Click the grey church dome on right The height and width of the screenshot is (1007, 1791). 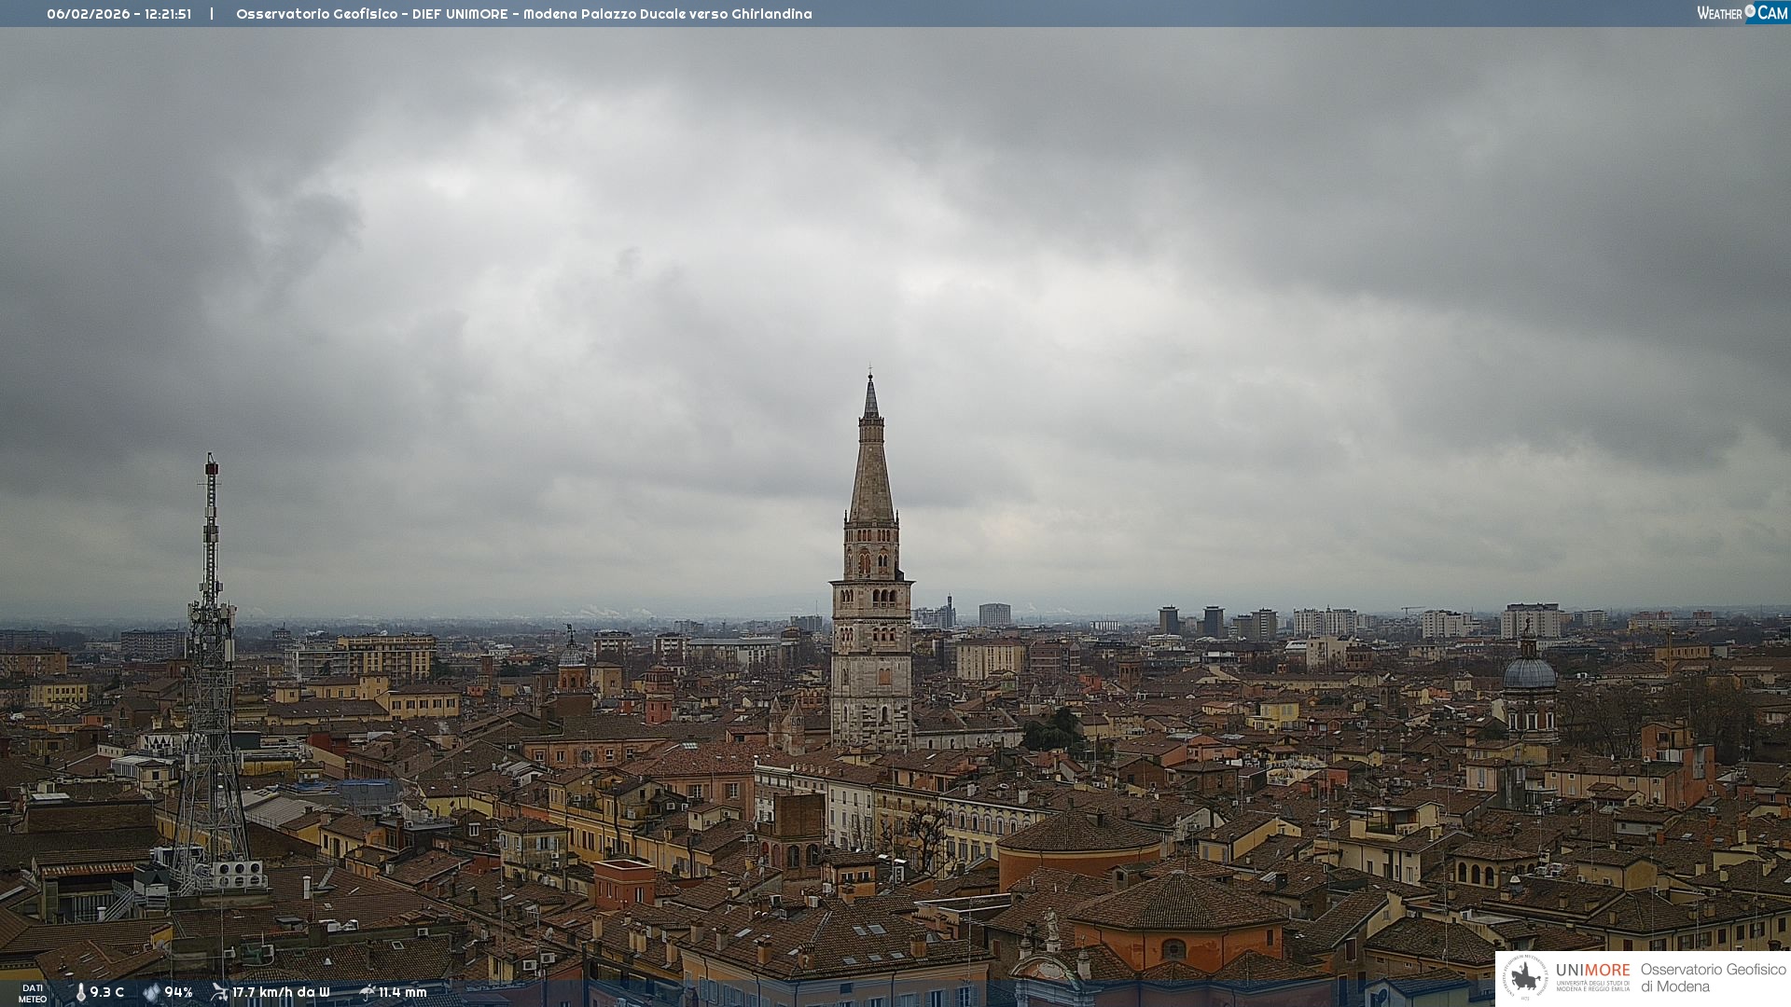pos(1530,673)
